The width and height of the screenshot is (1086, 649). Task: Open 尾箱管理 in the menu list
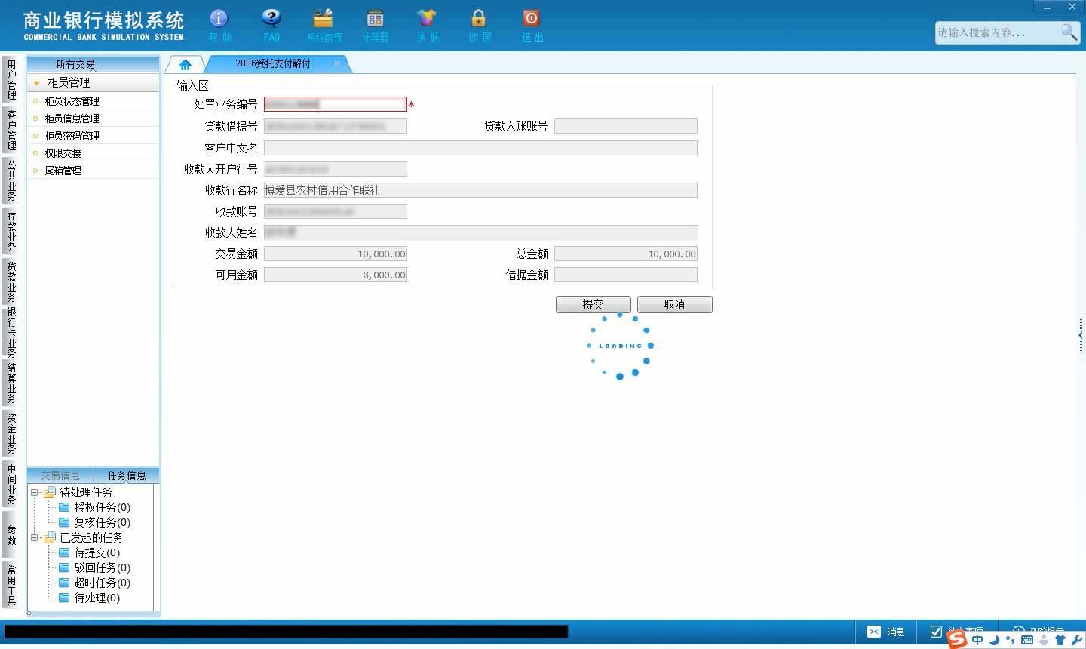63,171
